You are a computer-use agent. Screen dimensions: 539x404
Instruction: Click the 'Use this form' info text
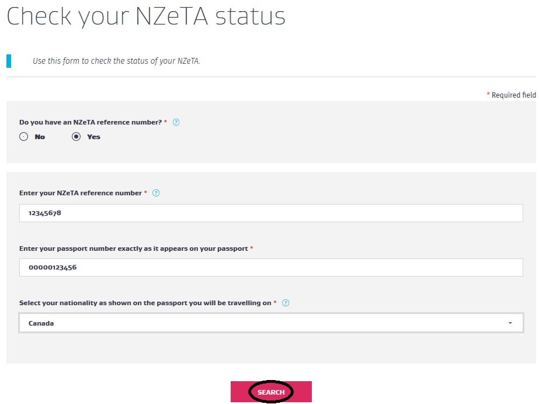pos(116,61)
